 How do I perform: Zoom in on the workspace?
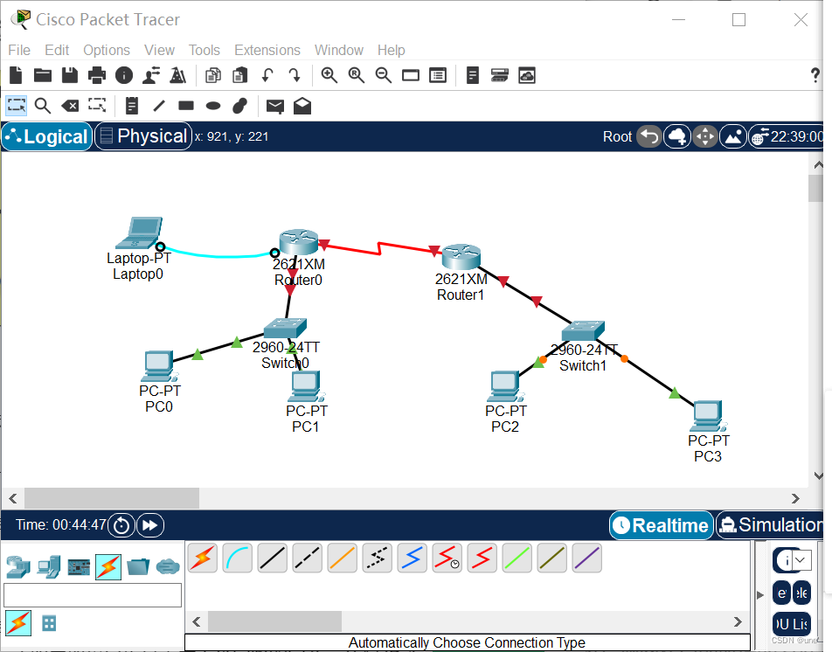329,75
